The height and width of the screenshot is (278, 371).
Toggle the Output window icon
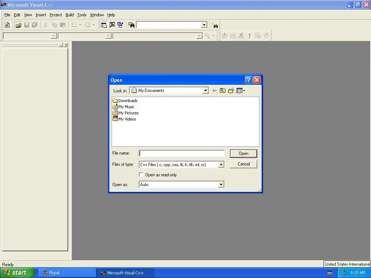point(112,25)
